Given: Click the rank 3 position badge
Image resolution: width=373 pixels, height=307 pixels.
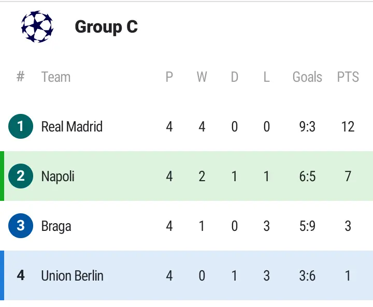Looking at the screenshot, I should pyautogui.click(x=21, y=226).
